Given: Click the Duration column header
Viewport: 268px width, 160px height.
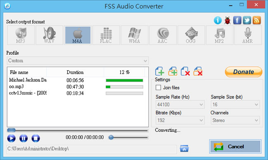Looking at the screenshot, I should pos(75,72).
